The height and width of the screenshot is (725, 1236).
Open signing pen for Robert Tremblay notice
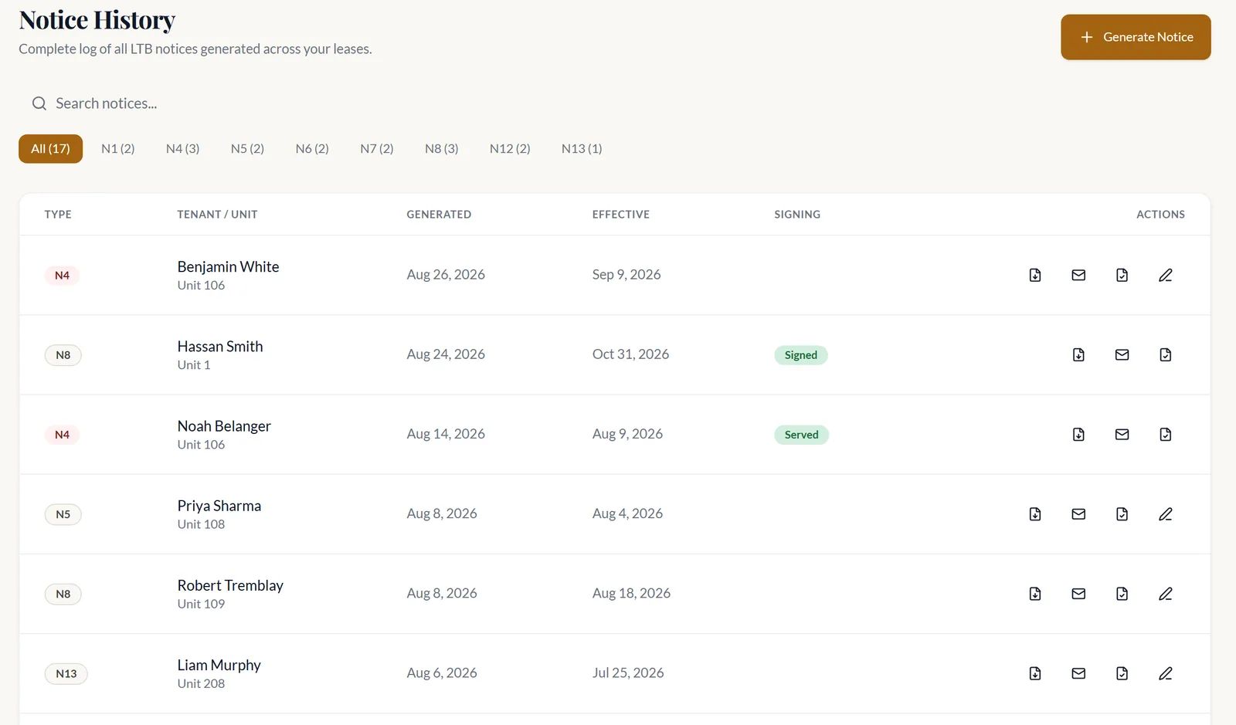(1165, 593)
